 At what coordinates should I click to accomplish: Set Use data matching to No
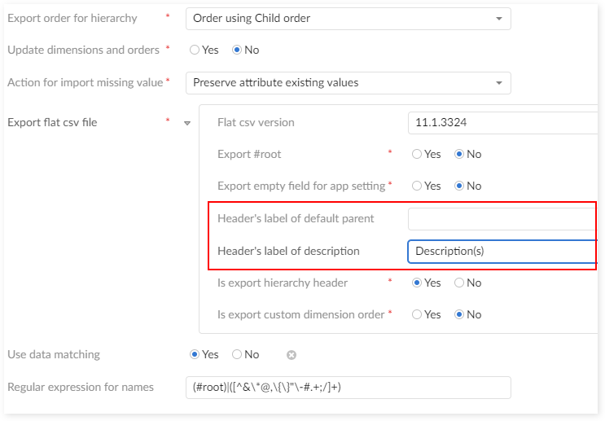[237, 354]
